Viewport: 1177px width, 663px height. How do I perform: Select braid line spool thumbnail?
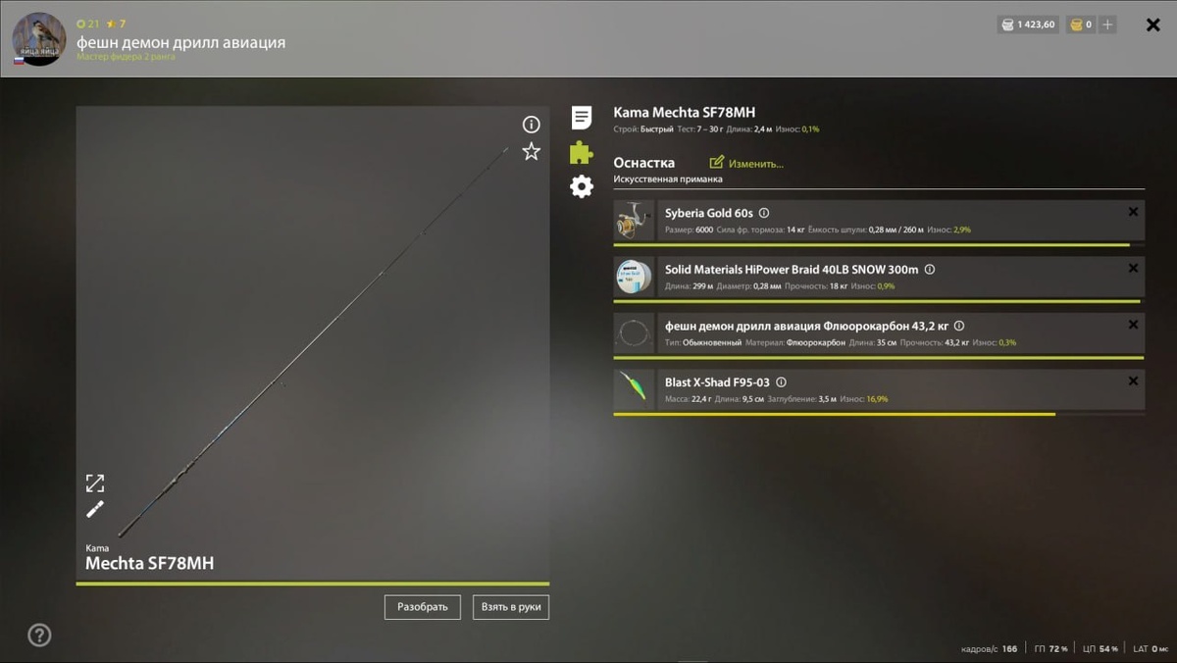pos(634,277)
